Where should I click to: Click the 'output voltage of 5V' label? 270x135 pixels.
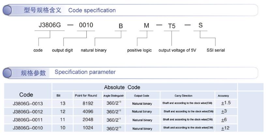pyautogui.click(x=177, y=50)
